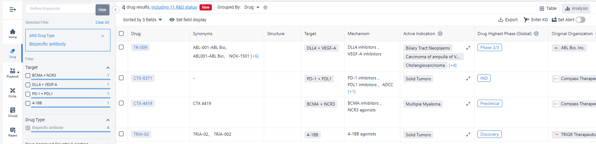Viewport: 596px width, 144px height.
Task: Toggle the Set Alert switch
Action: click(x=581, y=20)
